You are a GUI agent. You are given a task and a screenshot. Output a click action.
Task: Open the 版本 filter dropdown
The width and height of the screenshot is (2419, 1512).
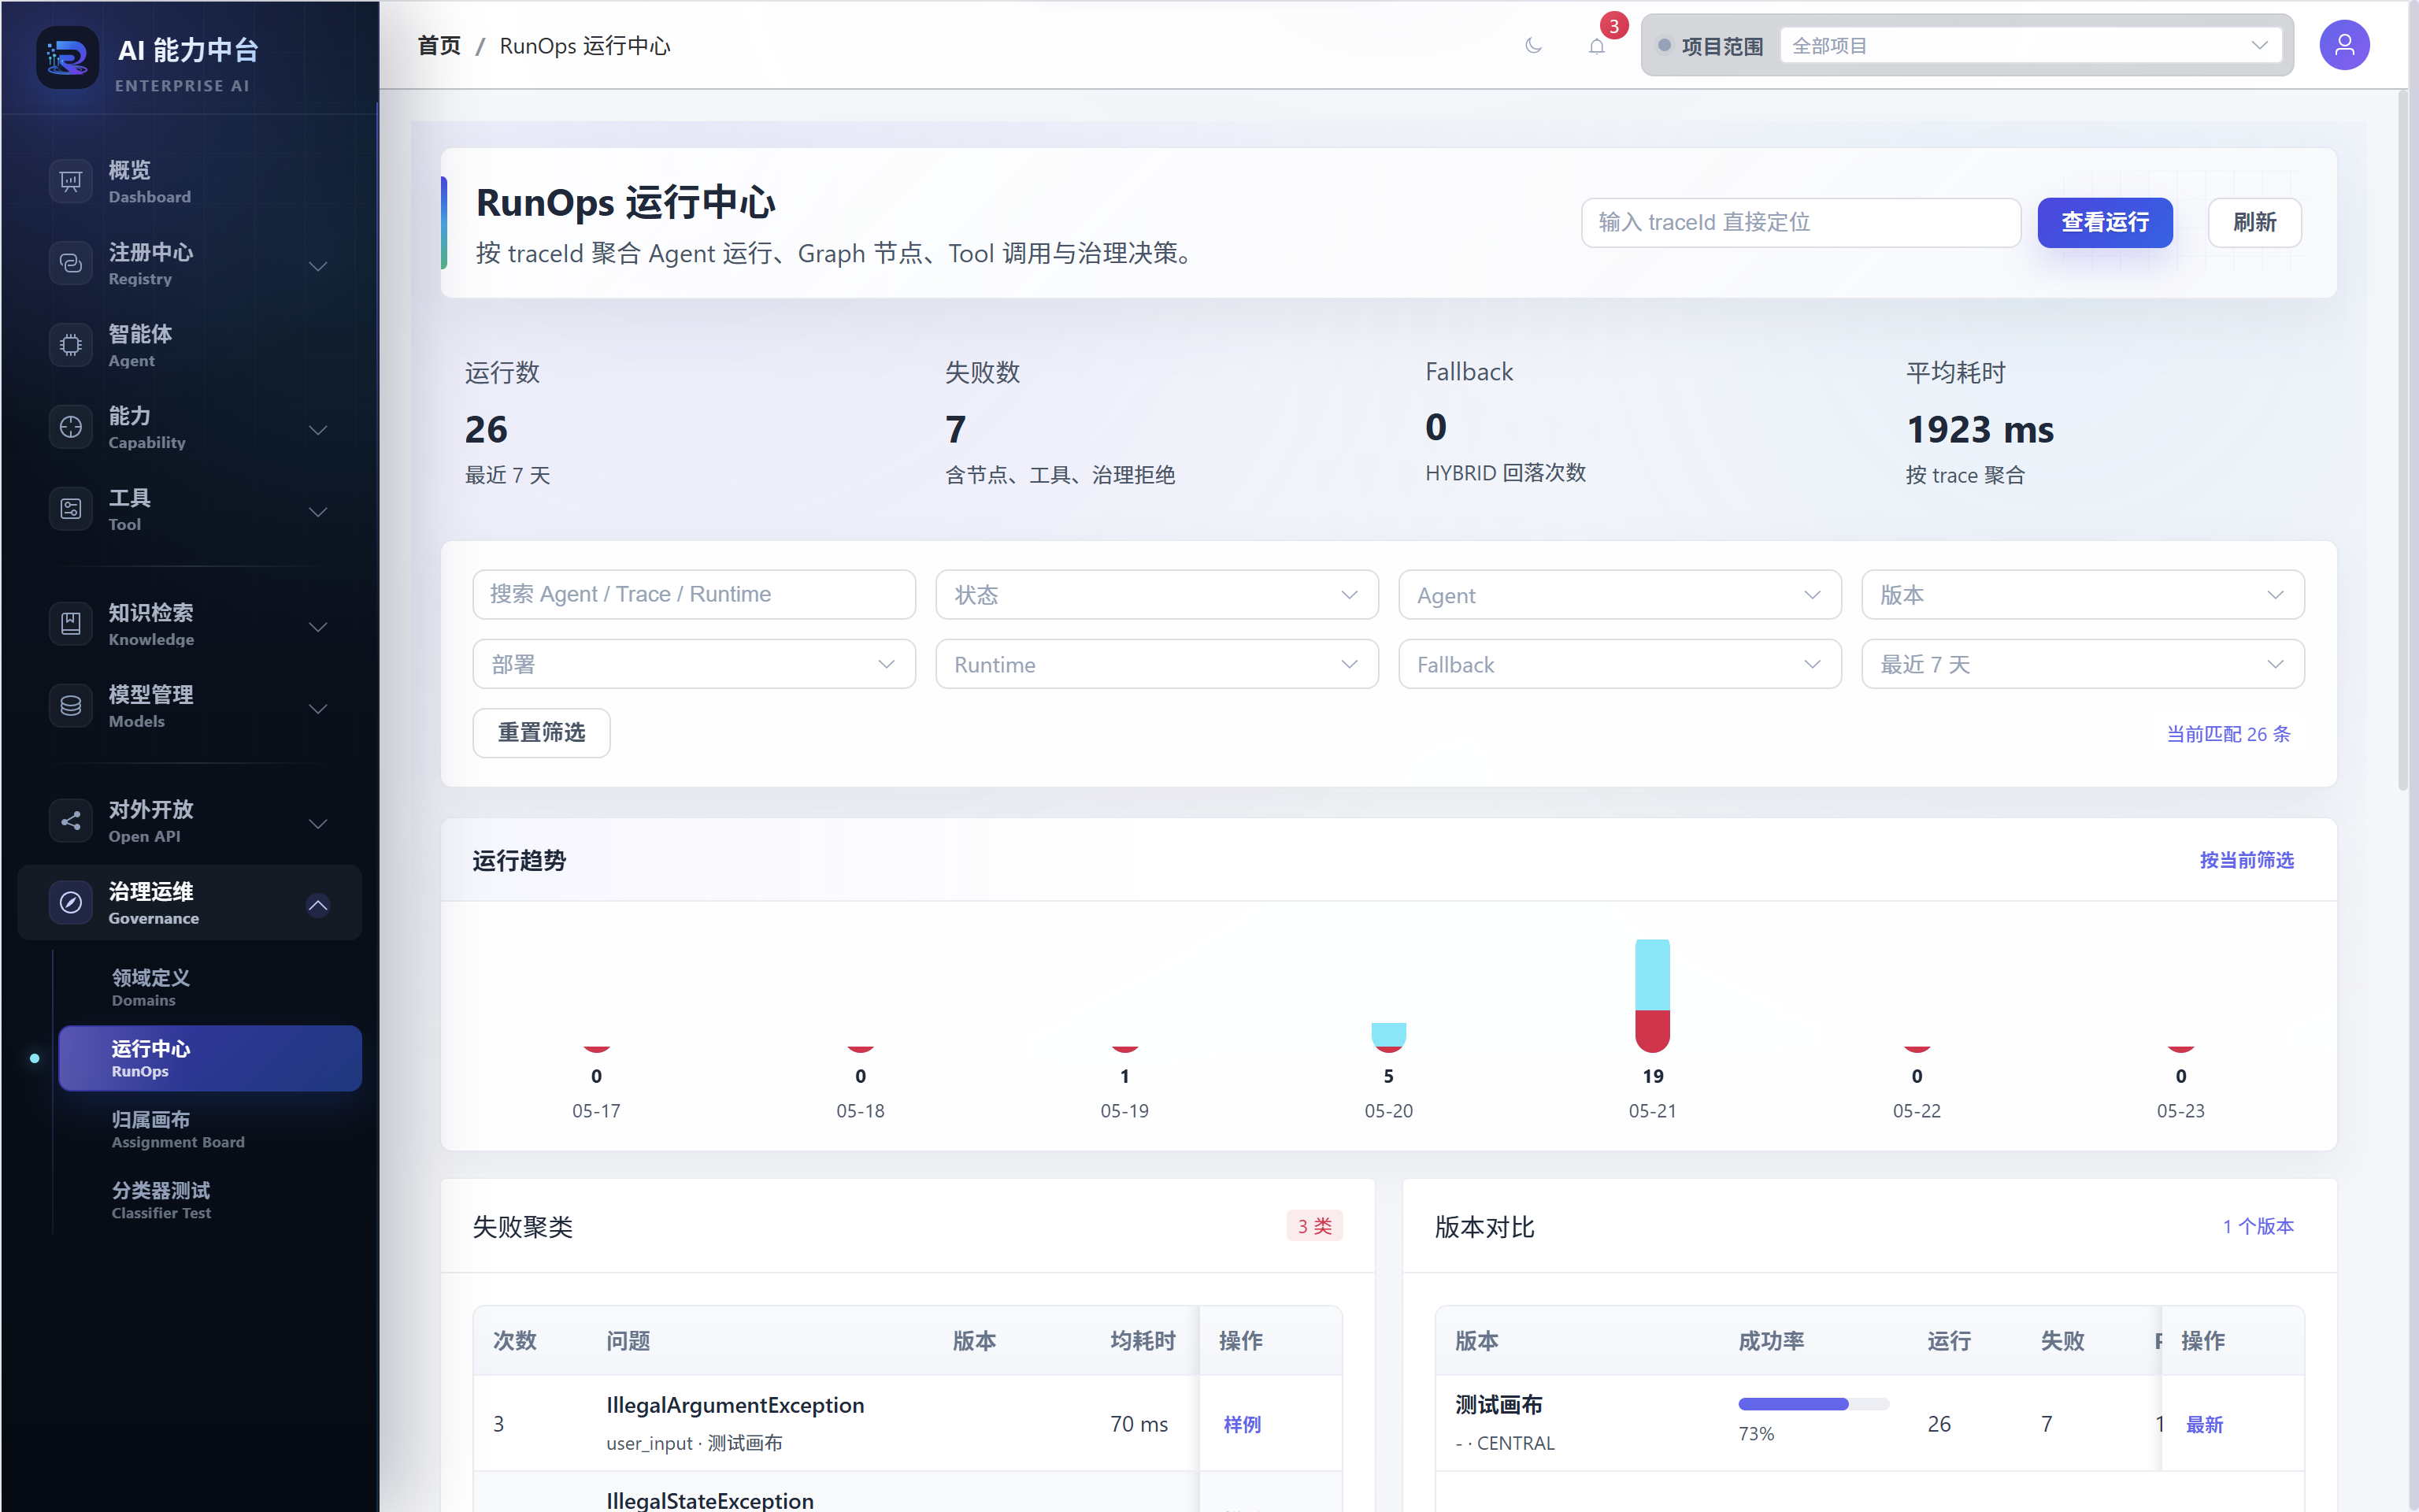(2082, 595)
